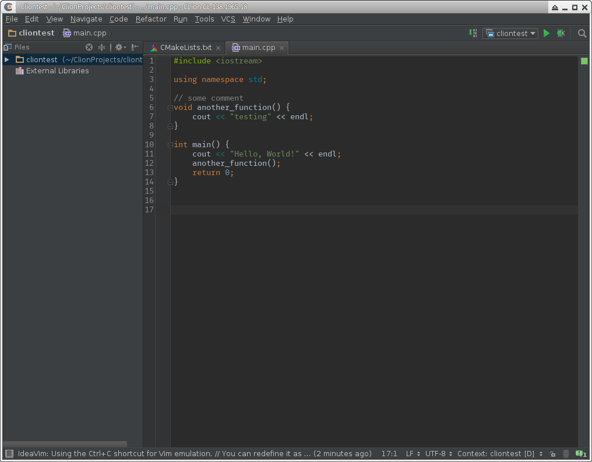This screenshot has width=592, height=462.
Task: Open Search Everywhere magnifier icon
Action: pyautogui.click(x=582, y=33)
